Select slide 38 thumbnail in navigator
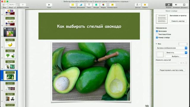The image size is (190, 107). (x=10, y=64)
